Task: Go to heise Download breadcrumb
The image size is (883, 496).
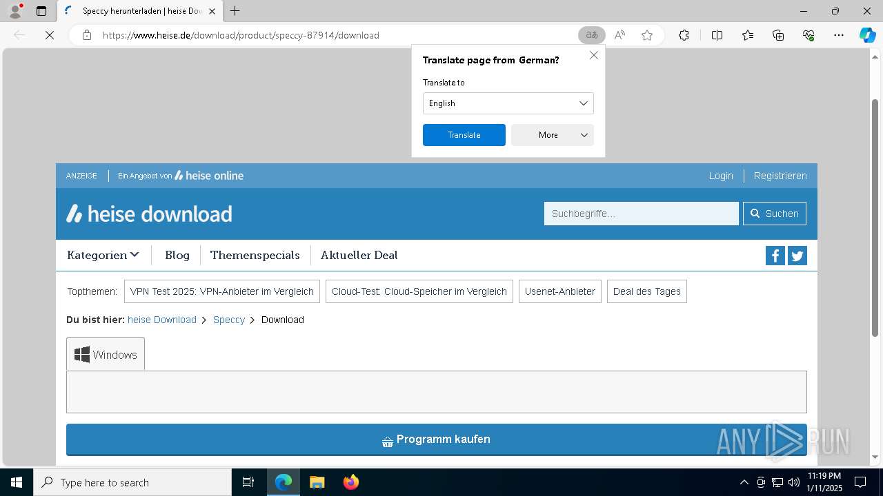Action: point(162,320)
